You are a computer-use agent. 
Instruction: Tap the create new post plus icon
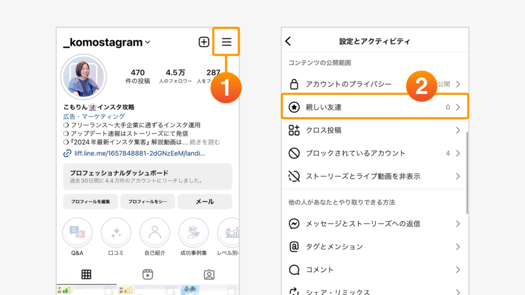pyautogui.click(x=204, y=42)
